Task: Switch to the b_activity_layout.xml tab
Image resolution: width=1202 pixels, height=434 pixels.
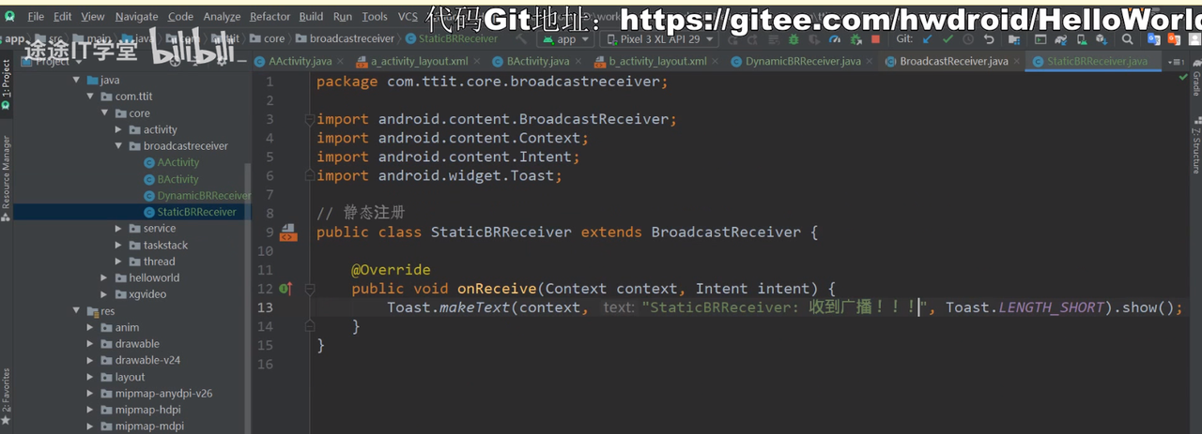Action: click(x=657, y=62)
